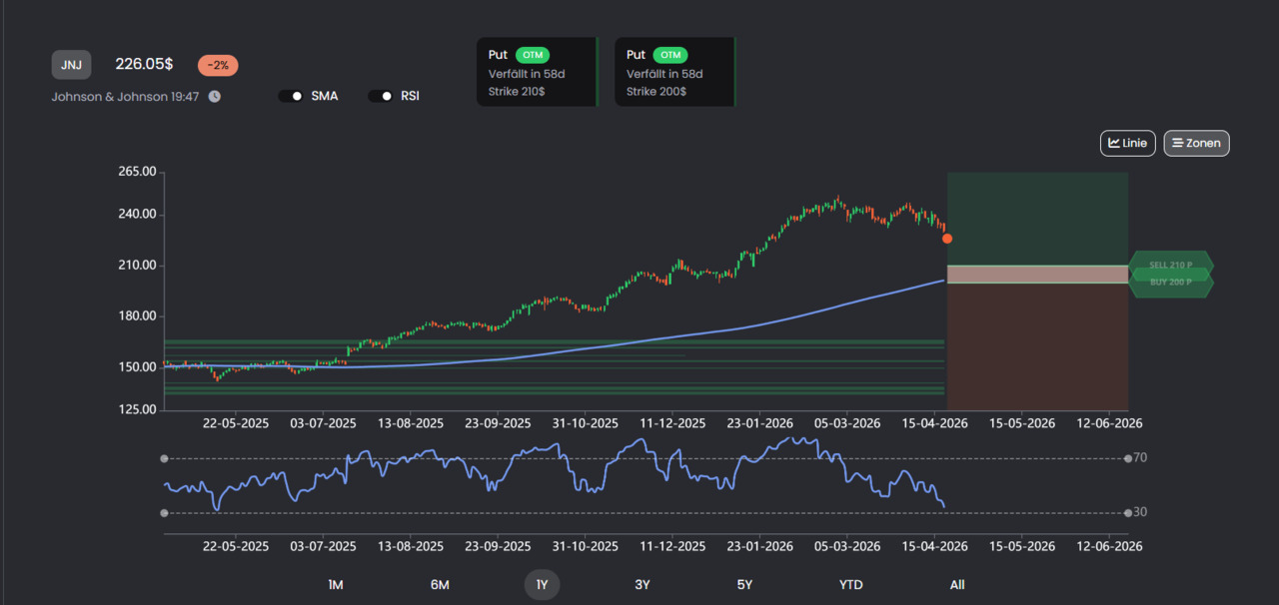Click the SELL 210 P hexagon label
This screenshot has height=605, width=1279.
click(x=1171, y=265)
